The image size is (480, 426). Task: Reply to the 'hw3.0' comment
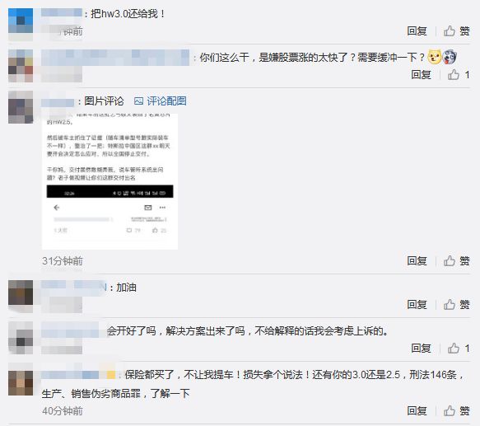[417, 31]
